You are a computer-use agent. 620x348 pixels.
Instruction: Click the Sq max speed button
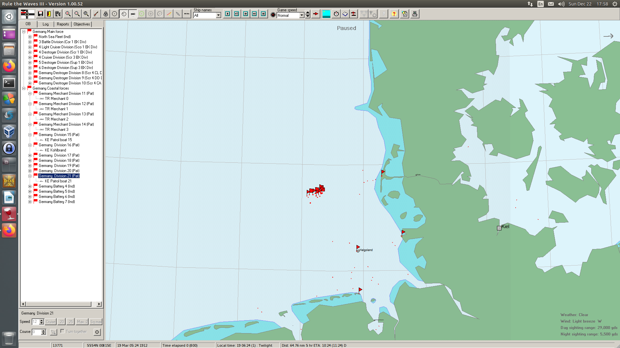[x=96, y=322]
